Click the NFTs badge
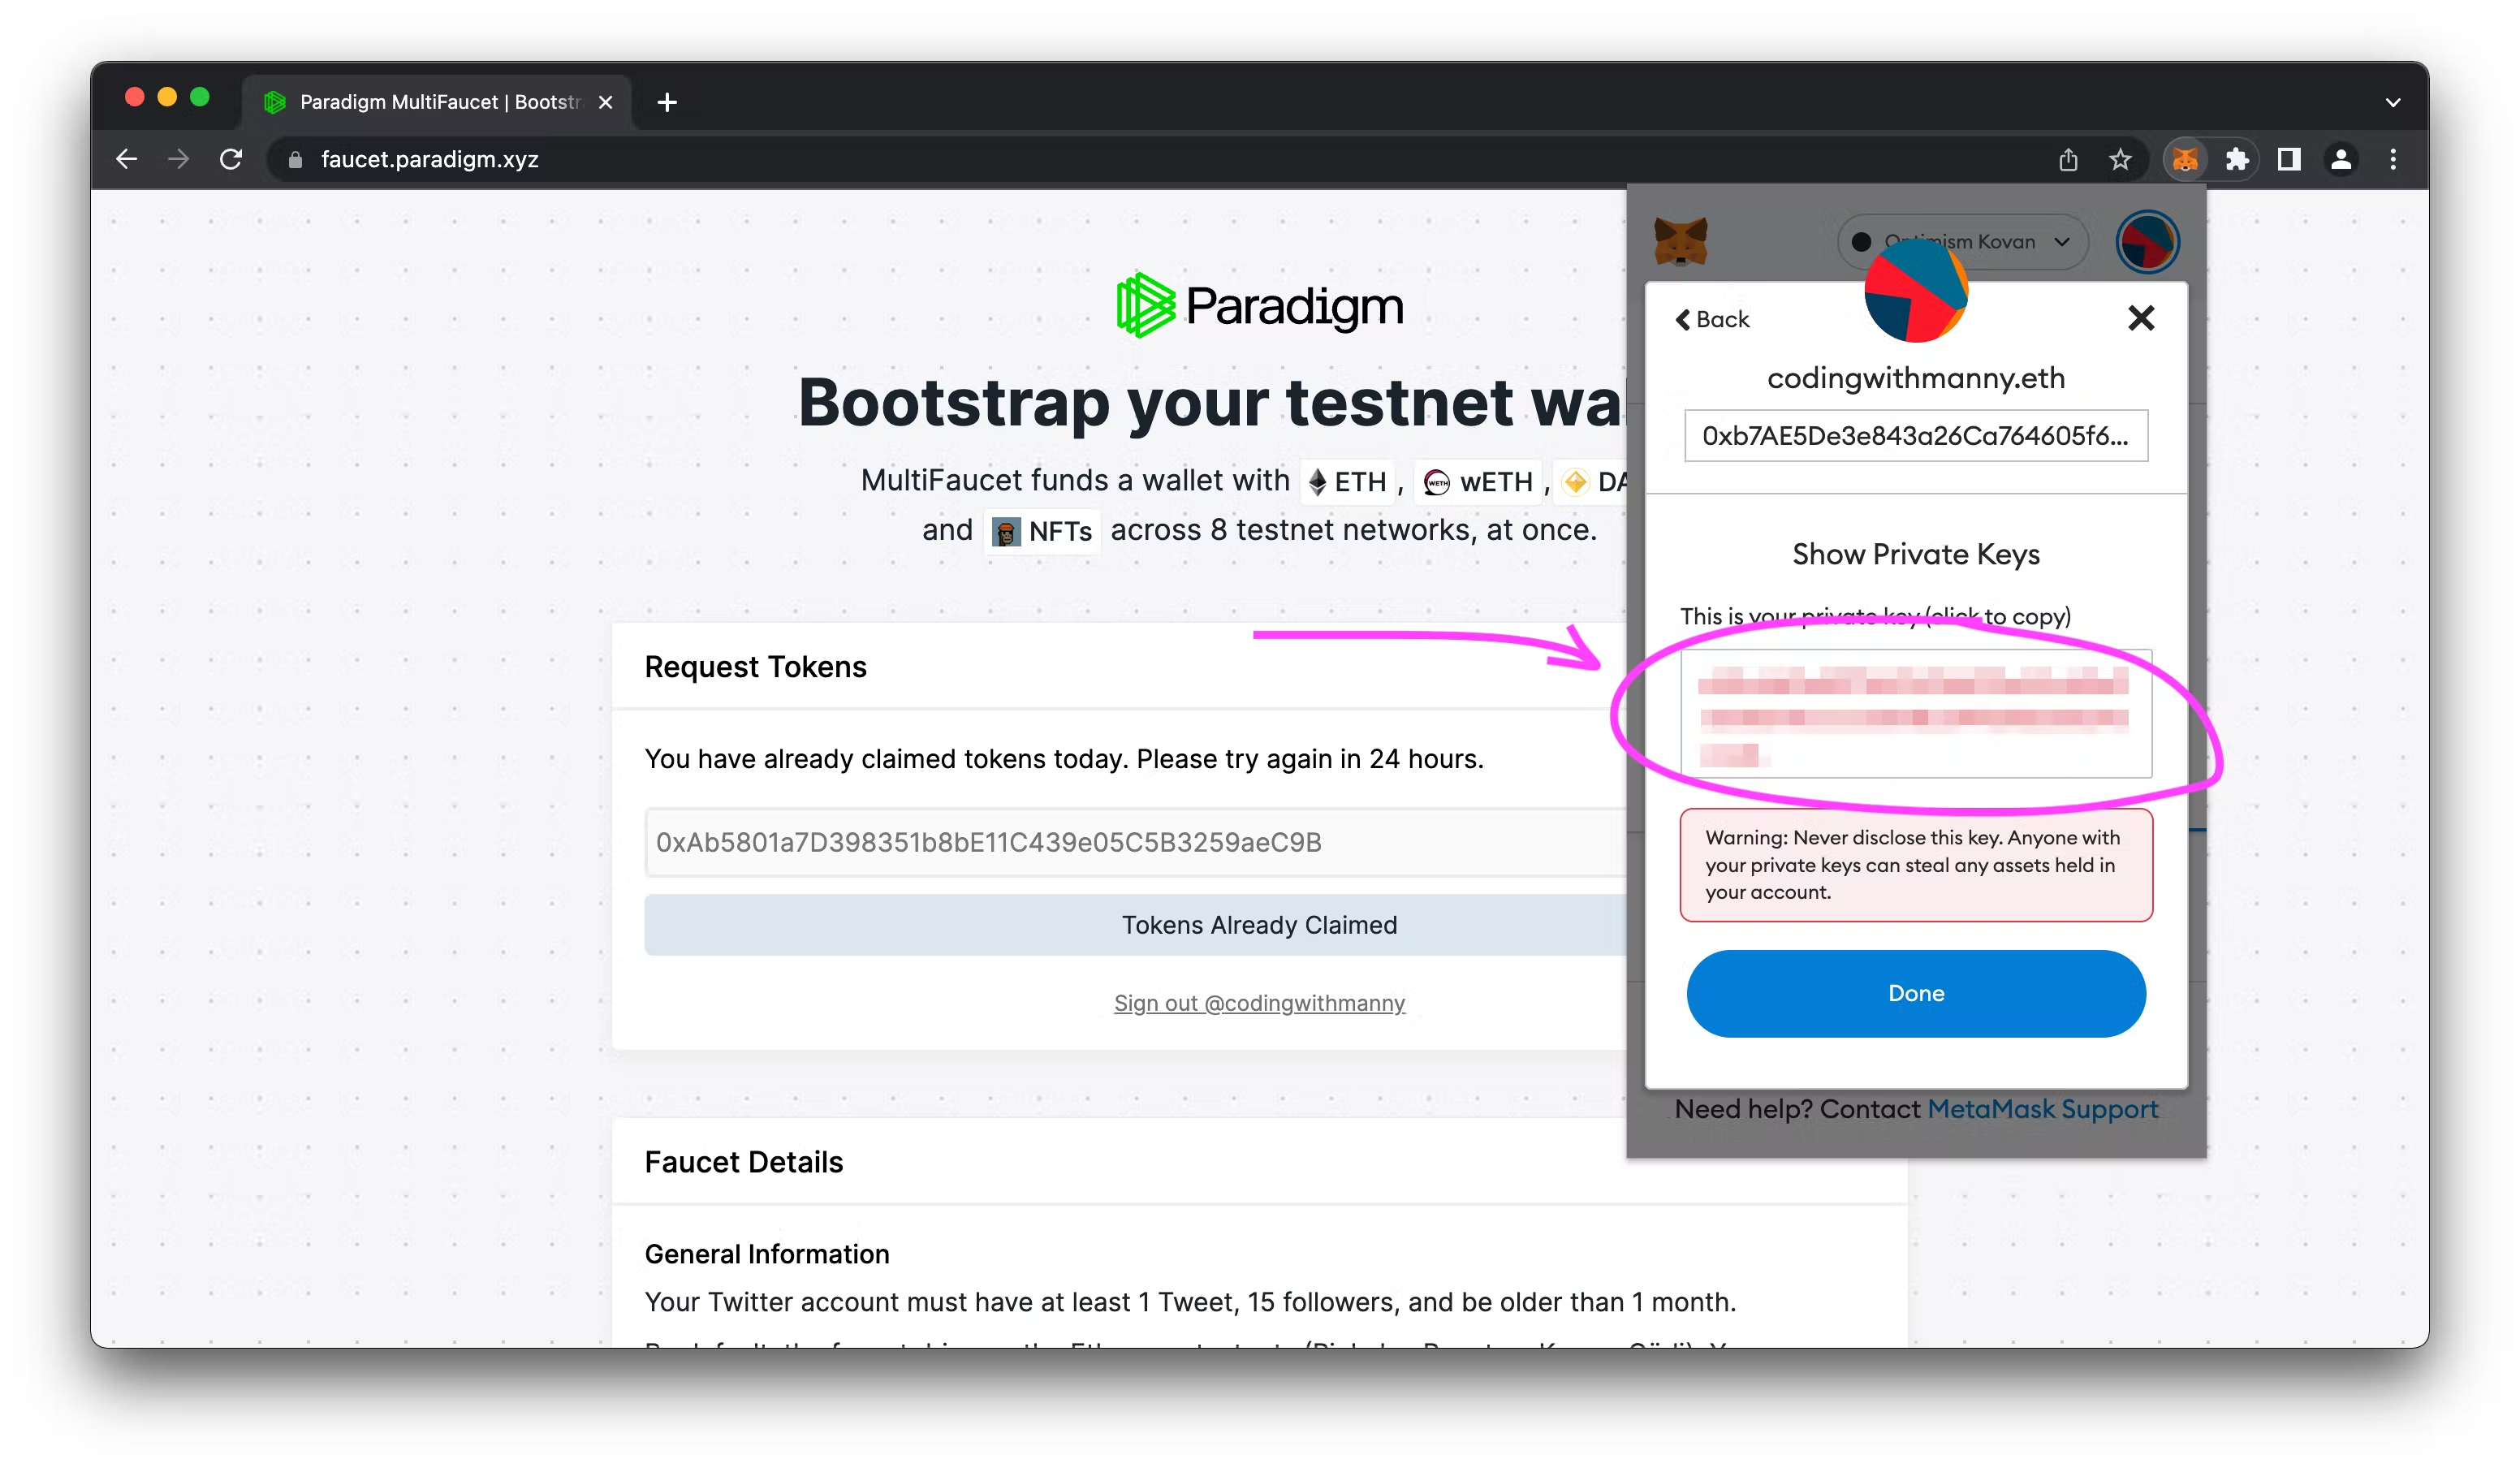The width and height of the screenshot is (2520, 1468). point(1042,531)
